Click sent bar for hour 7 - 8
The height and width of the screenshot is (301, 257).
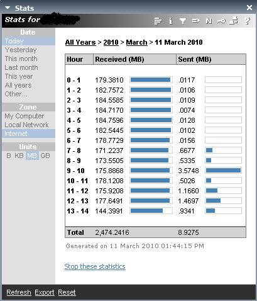click(x=223, y=150)
